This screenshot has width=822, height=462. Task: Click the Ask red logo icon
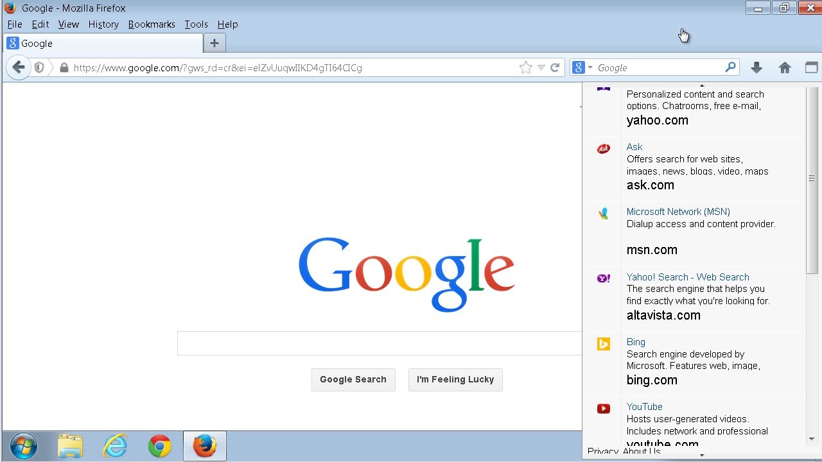(x=604, y=149)
